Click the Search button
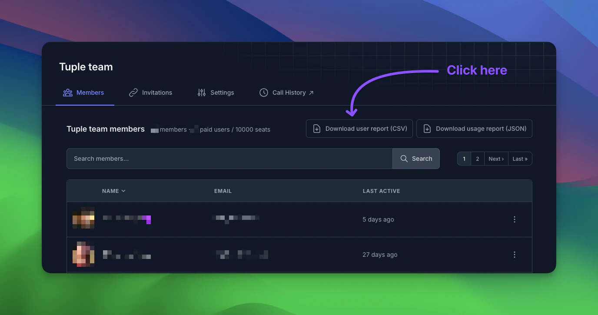The image size is (598, 315). coord(416,159)
